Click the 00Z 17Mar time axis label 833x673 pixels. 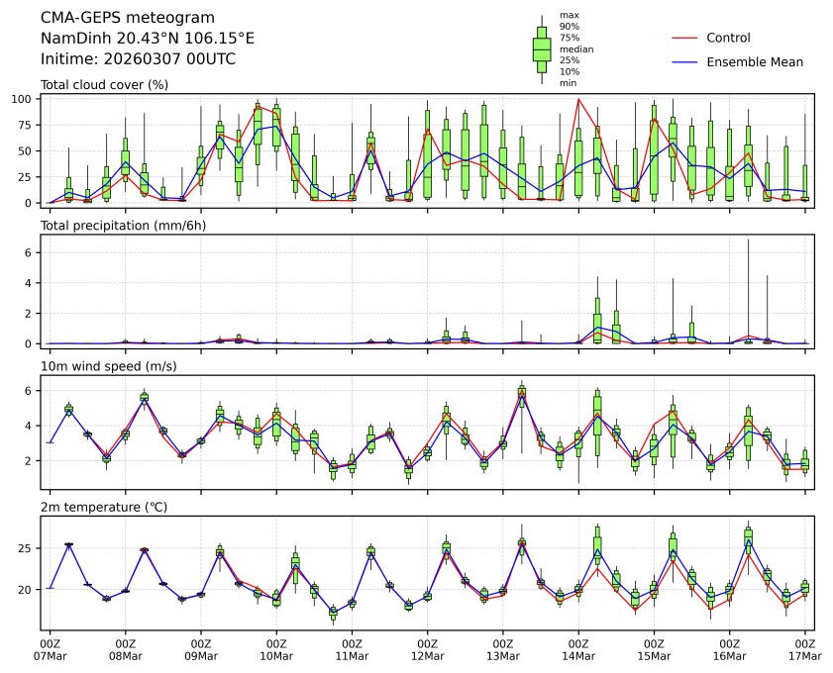[x=804, y=648]
